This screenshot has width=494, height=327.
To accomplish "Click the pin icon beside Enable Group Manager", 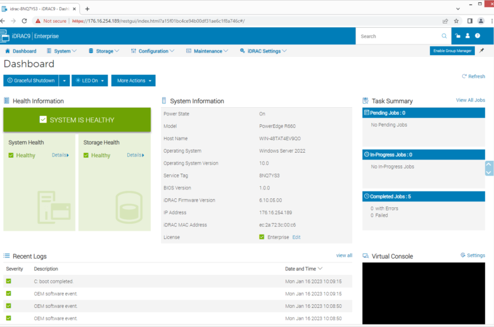I will click(482, 51).
